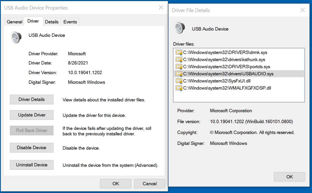Select C:\Windows\system32\DRIVERS\drmk.sys file entry
The height and width of the screenshot is (193, 312).
(239, 53)
